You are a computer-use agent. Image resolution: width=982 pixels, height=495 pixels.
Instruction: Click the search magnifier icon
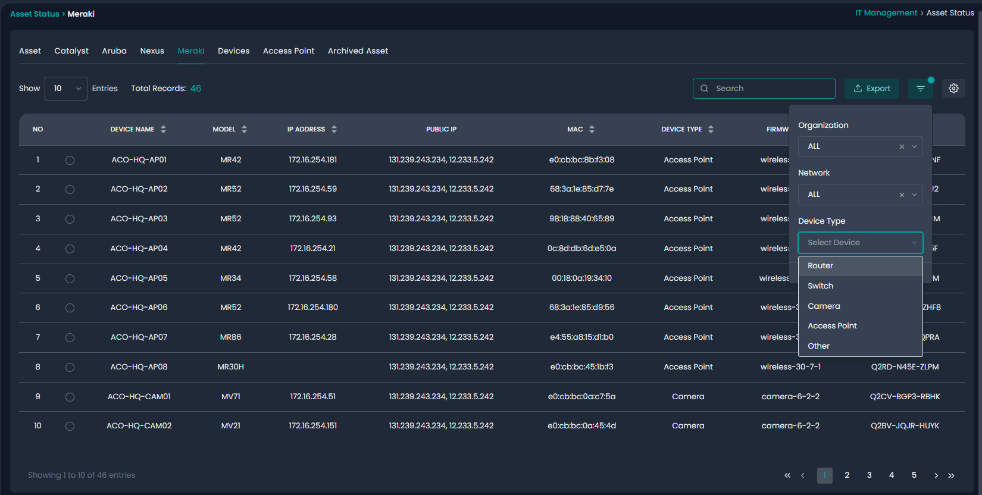pos(705,89)
